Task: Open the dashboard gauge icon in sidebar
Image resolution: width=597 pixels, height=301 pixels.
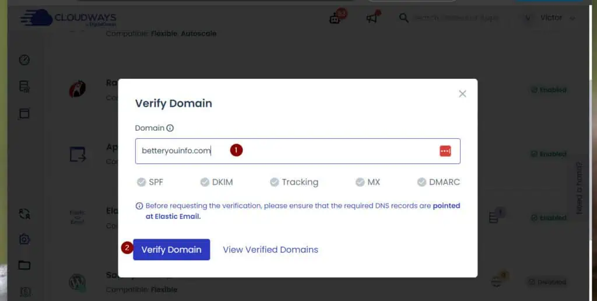Action: (24, 60)
